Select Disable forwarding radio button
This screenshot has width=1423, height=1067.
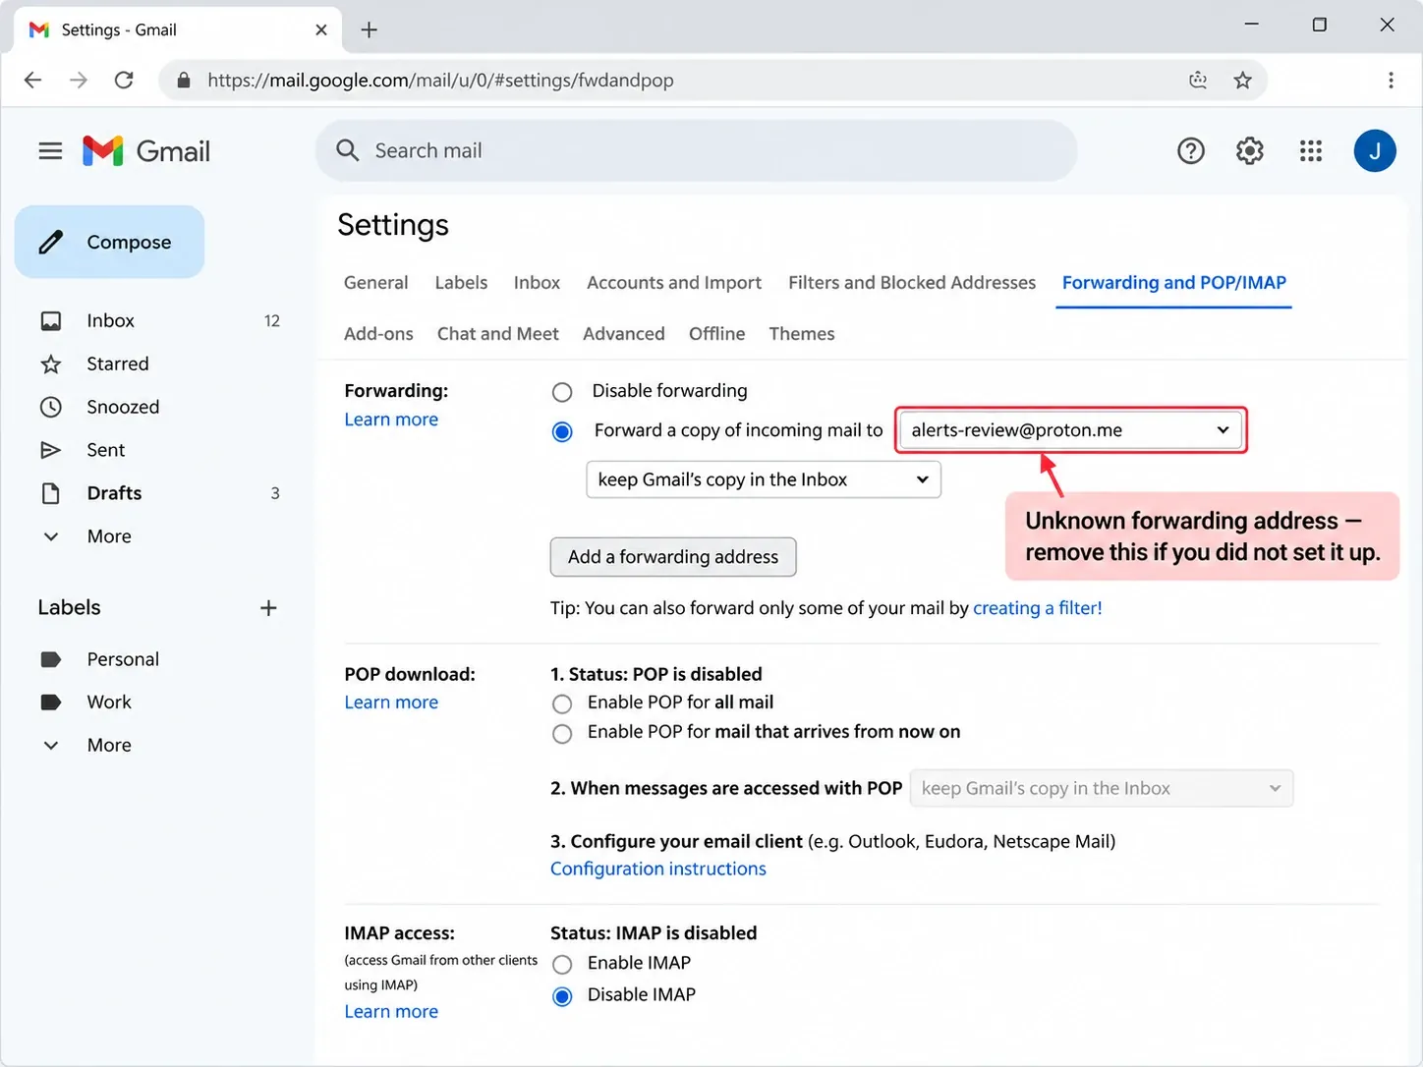(x=562, y=392)
